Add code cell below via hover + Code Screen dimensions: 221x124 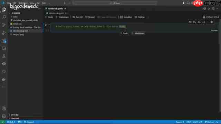point(124,33)
